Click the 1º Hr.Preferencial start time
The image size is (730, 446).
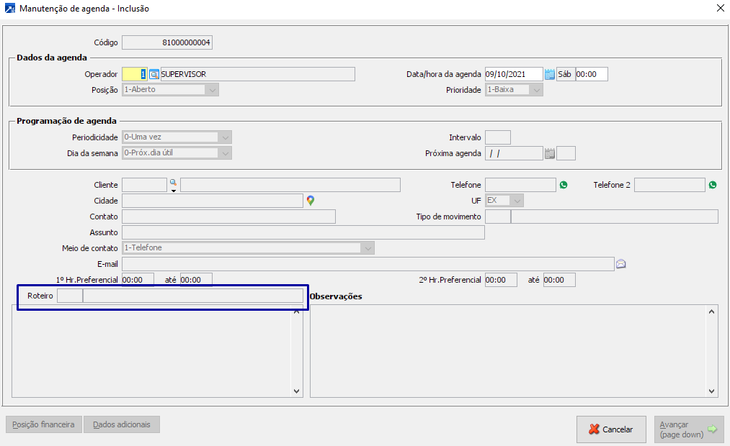coord(138,280)
